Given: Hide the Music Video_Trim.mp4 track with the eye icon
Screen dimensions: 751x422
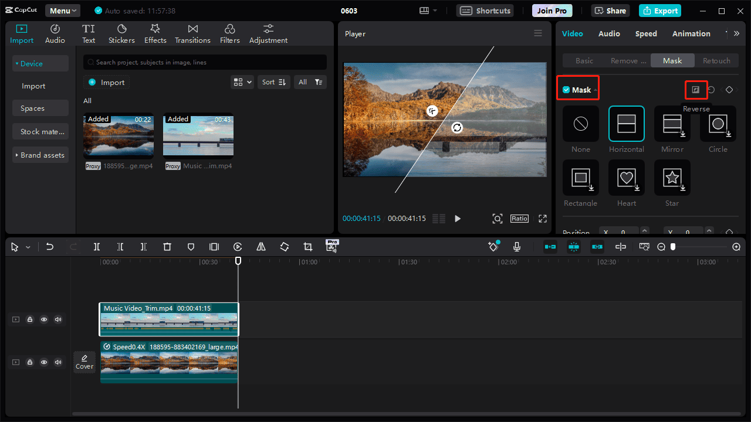Looking at the screenshot, I should coord(44,319).
